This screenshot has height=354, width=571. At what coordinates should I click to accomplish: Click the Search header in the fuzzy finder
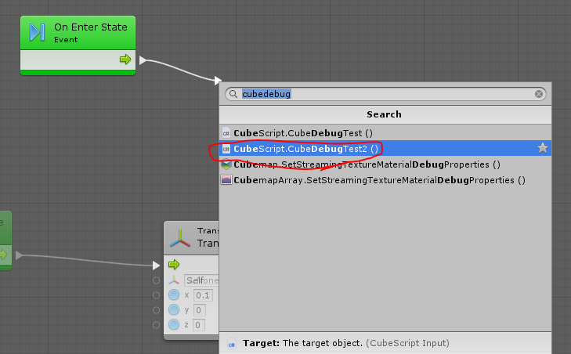click(384, 114)
